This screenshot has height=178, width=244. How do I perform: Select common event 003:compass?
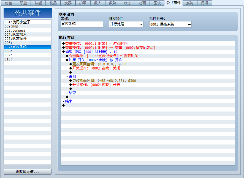click(28, 30)
